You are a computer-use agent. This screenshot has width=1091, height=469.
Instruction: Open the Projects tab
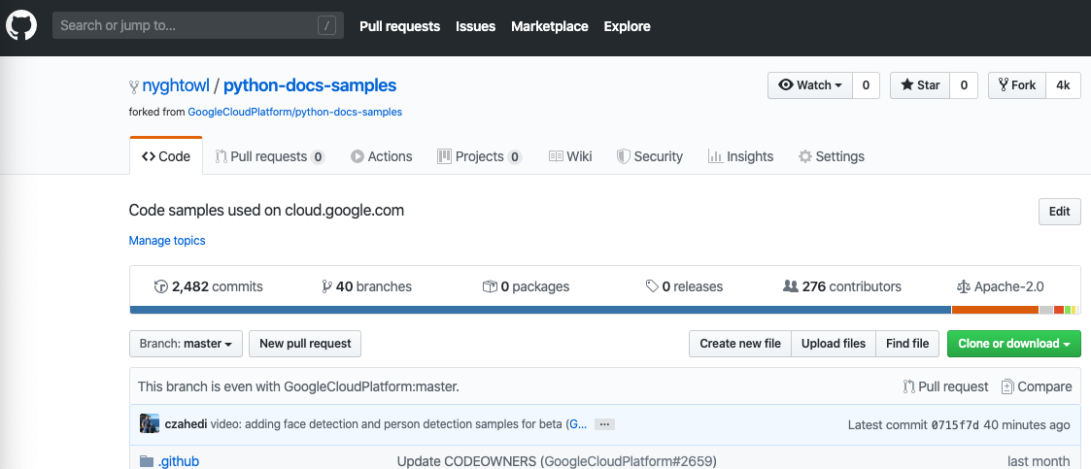[479, 156]
